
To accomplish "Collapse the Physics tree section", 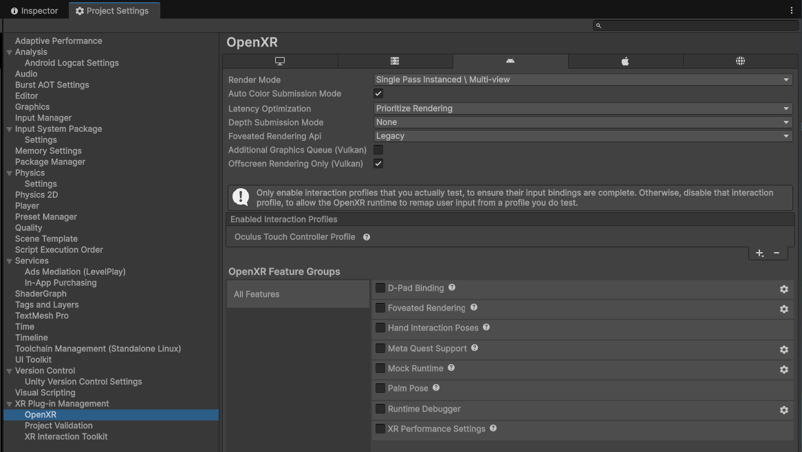I will [9, 173].
